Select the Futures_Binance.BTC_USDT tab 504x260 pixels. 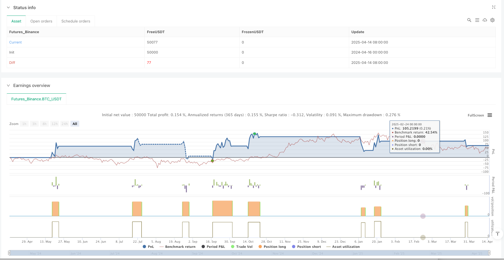[36, 99]
